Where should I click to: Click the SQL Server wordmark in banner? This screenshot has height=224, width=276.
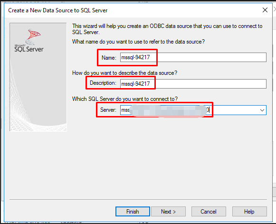pos(29,49)
